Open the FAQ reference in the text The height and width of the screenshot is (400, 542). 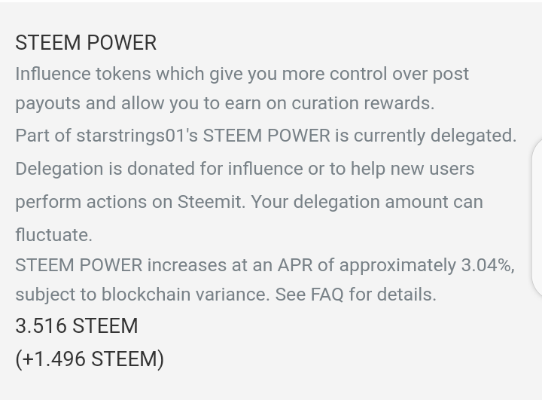click(327, 295)
